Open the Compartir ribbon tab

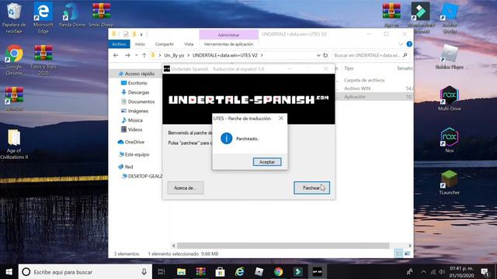[164, 44]
